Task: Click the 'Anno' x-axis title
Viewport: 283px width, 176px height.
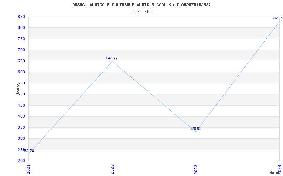Action: tap(274, 172)
